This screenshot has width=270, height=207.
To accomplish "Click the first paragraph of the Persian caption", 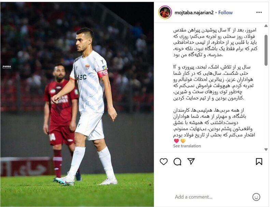I will coord(215,43).
